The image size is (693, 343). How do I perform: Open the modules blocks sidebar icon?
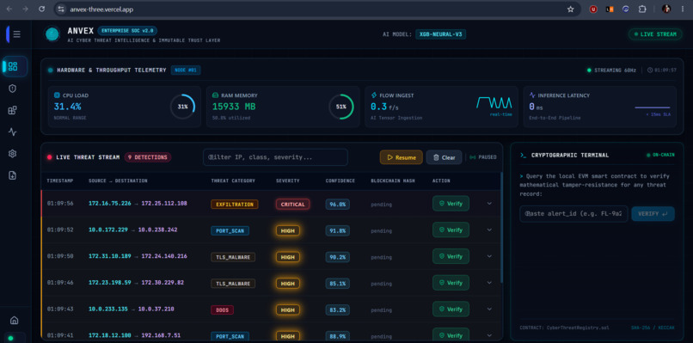tap(13, 110)
